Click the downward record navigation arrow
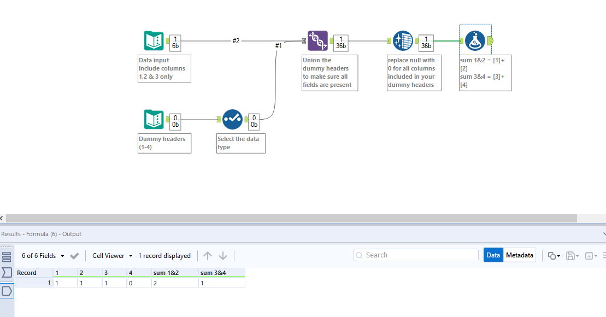606x317 pixels. [x=222, y=255]
